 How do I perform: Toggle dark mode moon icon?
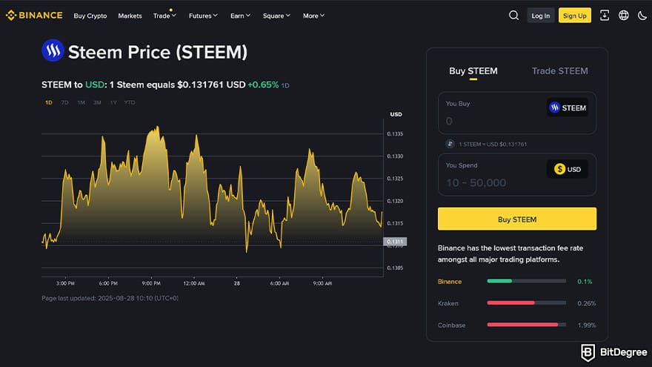pos(642,16)
